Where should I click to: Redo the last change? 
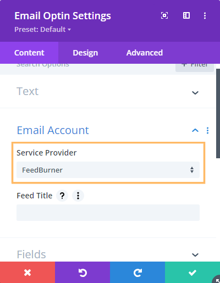(137, 273)
